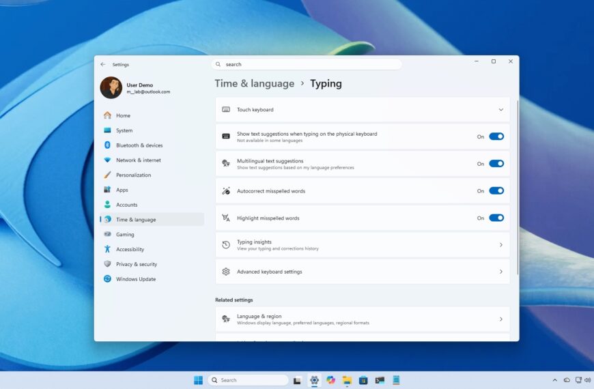The height and width of the screenshot is (389, 594).
Task: Open Network & internet page
Action: pos(152,160)
